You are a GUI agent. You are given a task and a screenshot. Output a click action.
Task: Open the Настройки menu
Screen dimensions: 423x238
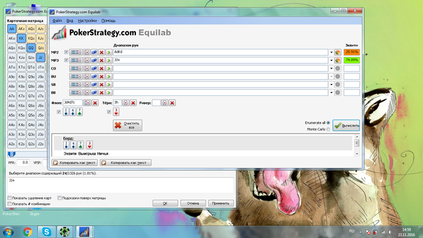click(x=87, y=21)
